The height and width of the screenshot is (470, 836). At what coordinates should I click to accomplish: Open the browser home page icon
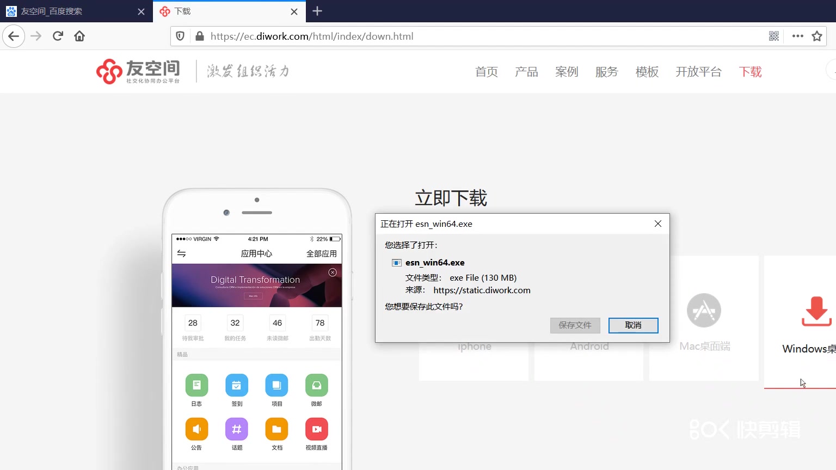(79, 36)
